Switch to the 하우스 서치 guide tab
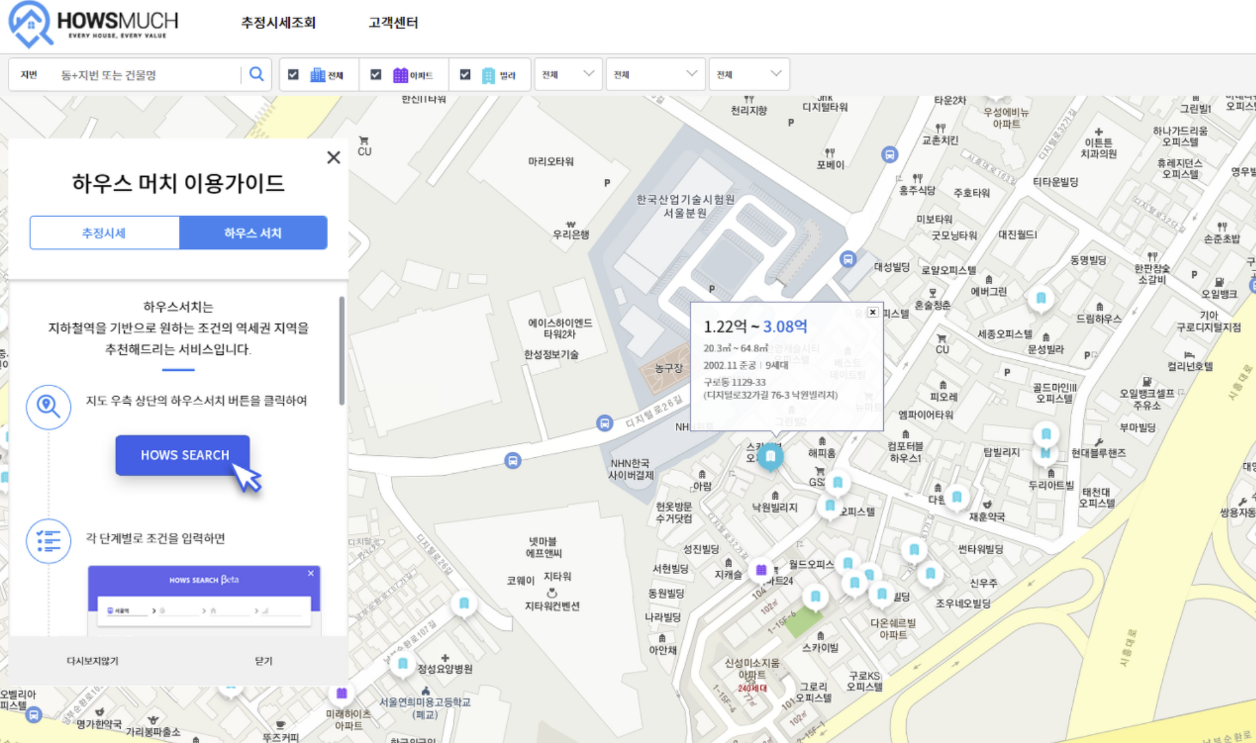1256x743 pixels. tap(253, 232)
